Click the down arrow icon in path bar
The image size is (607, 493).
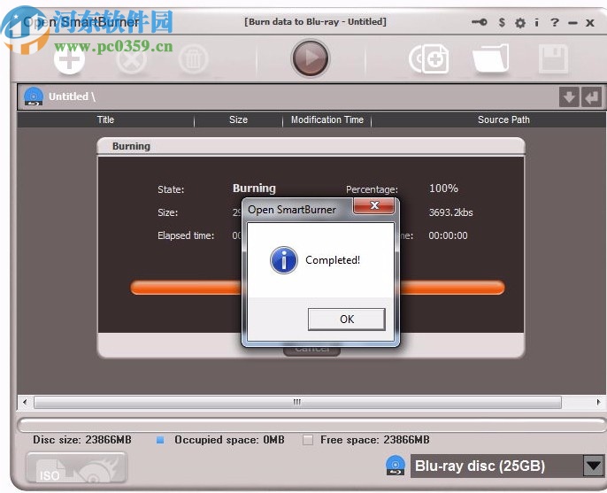pos(569,96)
